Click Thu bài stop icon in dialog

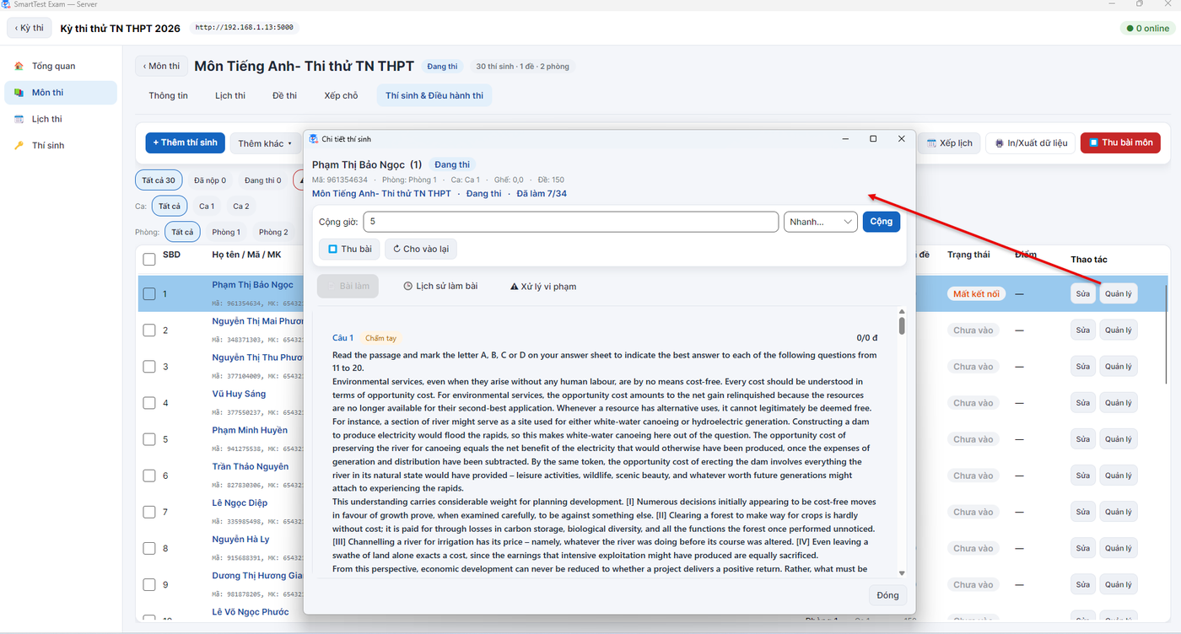tap(333, 250)
